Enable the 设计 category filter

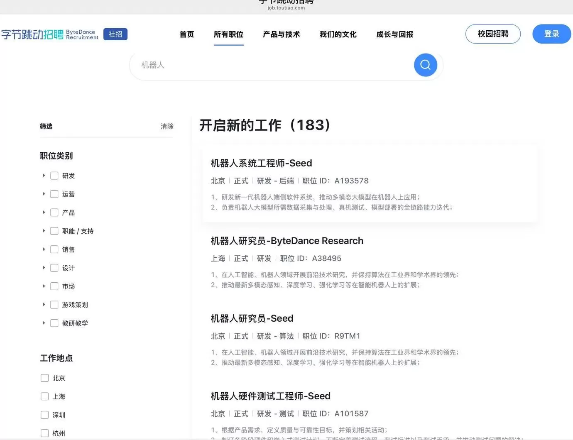(54, 268)
